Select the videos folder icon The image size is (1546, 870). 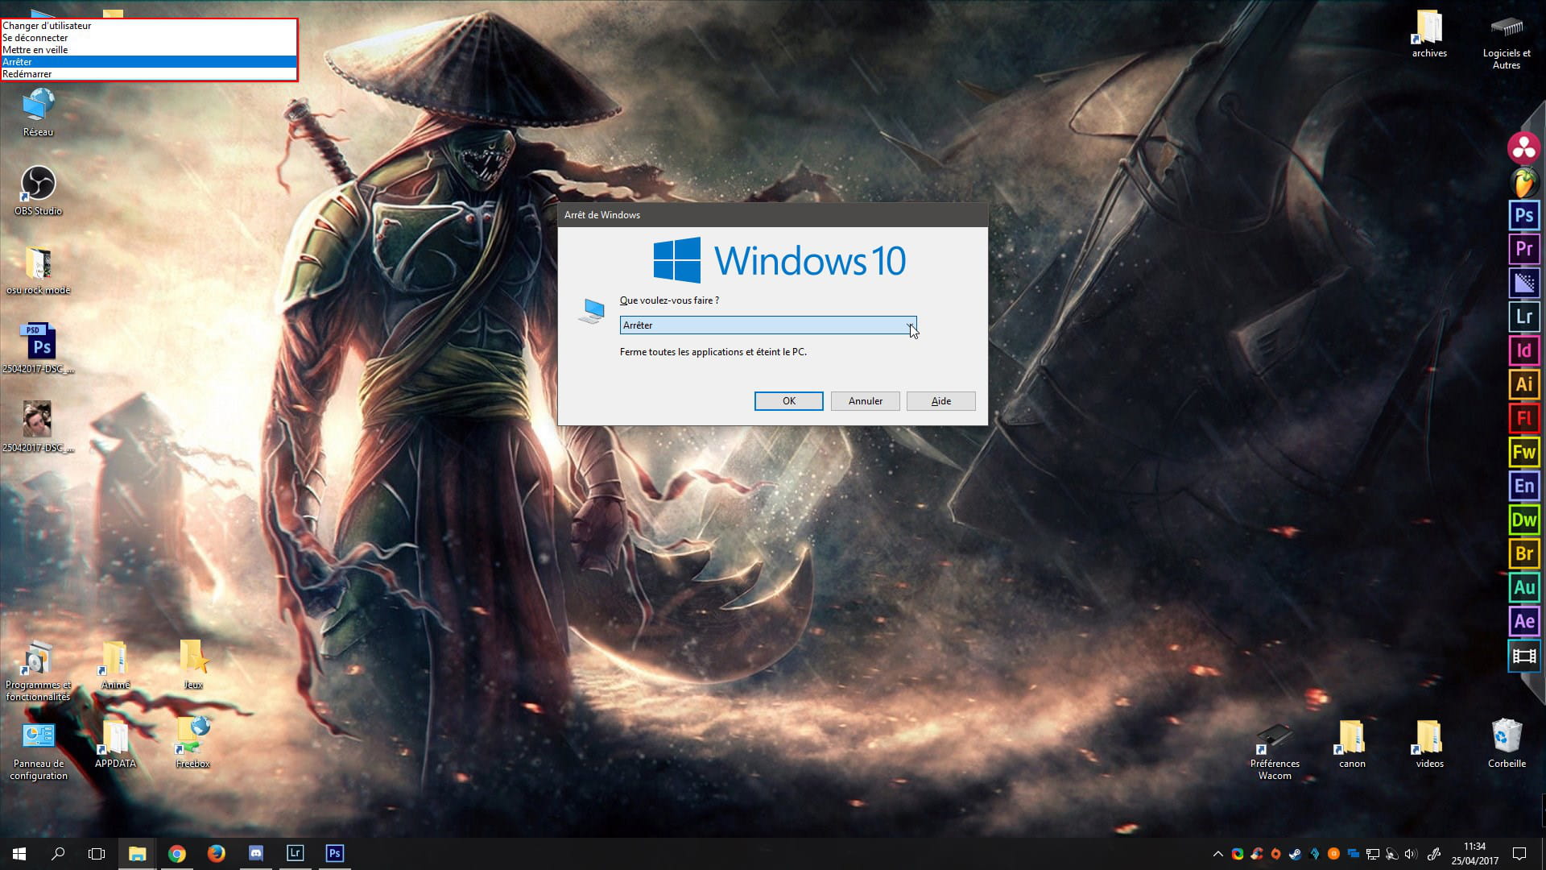point(1429,744)
